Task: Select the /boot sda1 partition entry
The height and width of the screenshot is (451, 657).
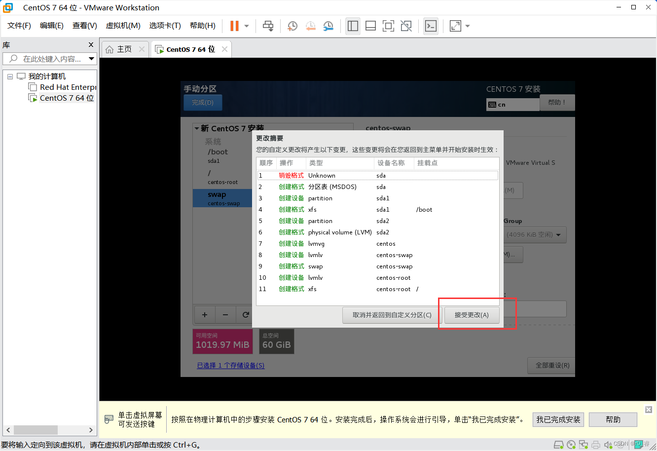Action: pyautogui.click(x=222, y=156)
